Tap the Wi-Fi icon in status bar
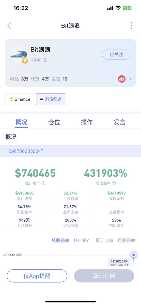Image resolution: width=141 pixels, height=305 pixels. point(118,8)
